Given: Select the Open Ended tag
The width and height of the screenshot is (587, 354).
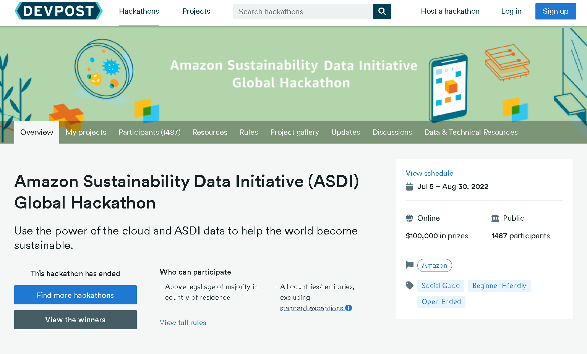Looking at the screenshot, I should click(441, 302).
